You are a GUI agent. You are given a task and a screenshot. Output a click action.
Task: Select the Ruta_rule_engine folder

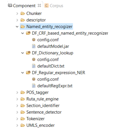point(42,99)
